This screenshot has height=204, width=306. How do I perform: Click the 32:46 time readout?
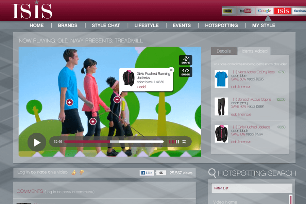coord(58,142)
